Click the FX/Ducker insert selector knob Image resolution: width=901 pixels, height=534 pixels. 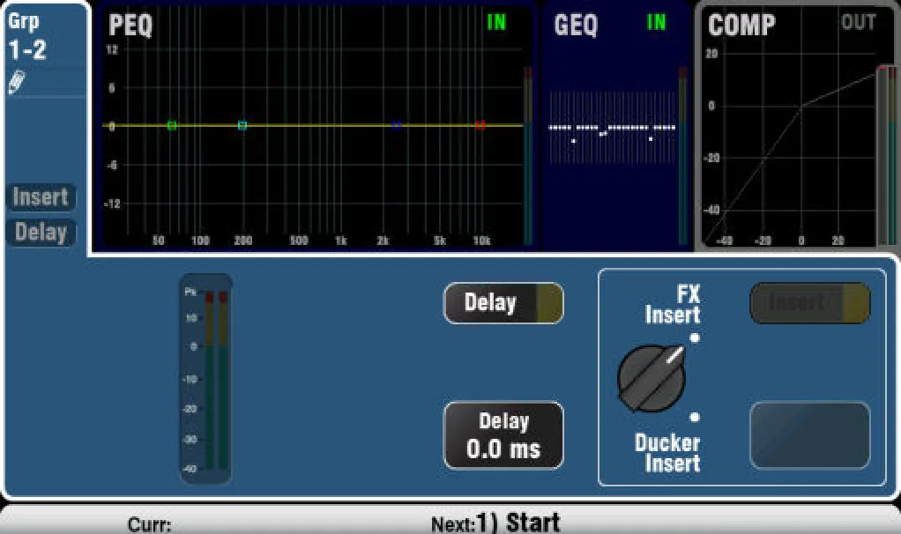pyautogui.click(x=652, y=378)
